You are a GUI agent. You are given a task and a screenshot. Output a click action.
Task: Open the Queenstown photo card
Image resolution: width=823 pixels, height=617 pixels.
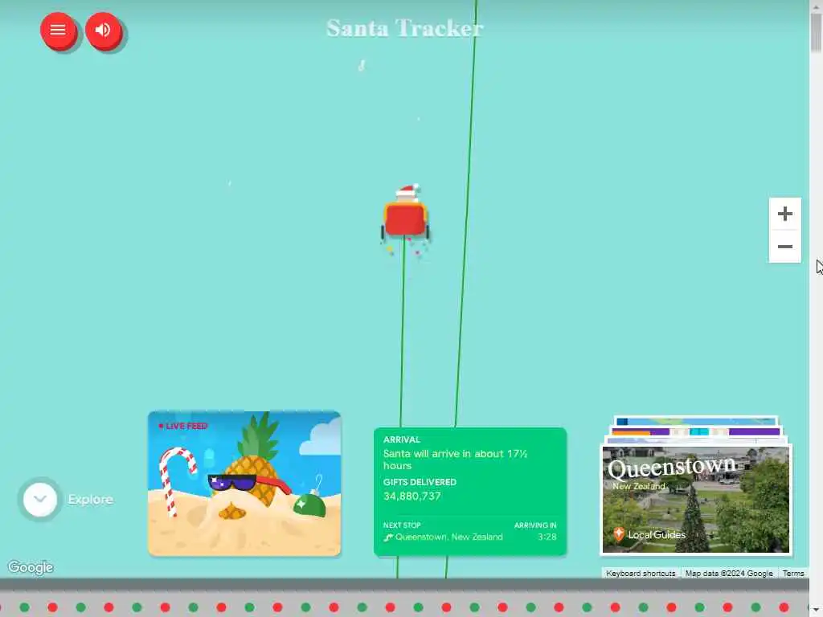[x=695, y=499]
